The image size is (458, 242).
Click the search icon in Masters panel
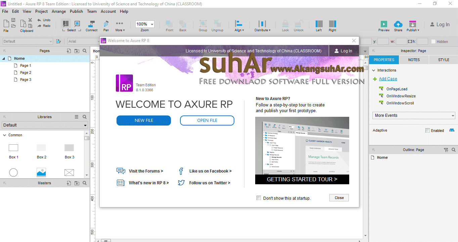(85, 183)
